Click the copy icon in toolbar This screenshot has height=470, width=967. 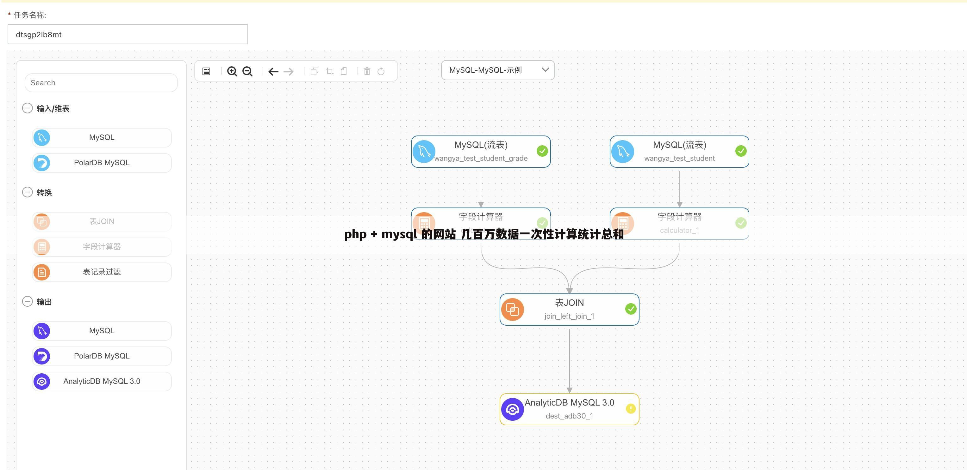point(315,71)
